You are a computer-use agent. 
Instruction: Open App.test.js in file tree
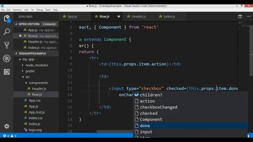coord(36,112)
